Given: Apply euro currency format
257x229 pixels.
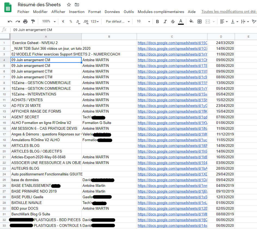Looking at the screenshot, I should point(63,21).
